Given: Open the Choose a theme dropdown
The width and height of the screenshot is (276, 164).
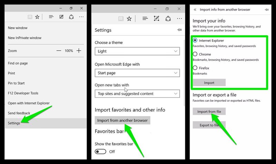Looking at the screenshot, I should click(x=137, y=51).
